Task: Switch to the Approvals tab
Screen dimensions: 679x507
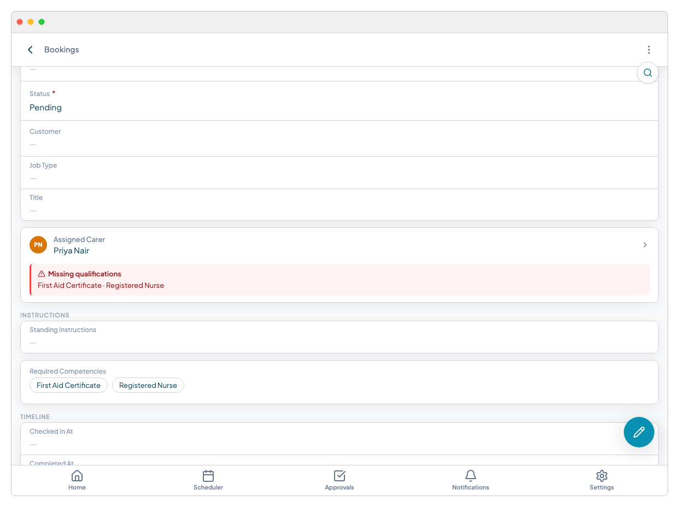Action: pos(339,480)
